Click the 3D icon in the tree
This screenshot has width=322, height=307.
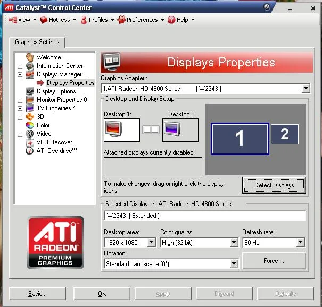tap(30, 117)
